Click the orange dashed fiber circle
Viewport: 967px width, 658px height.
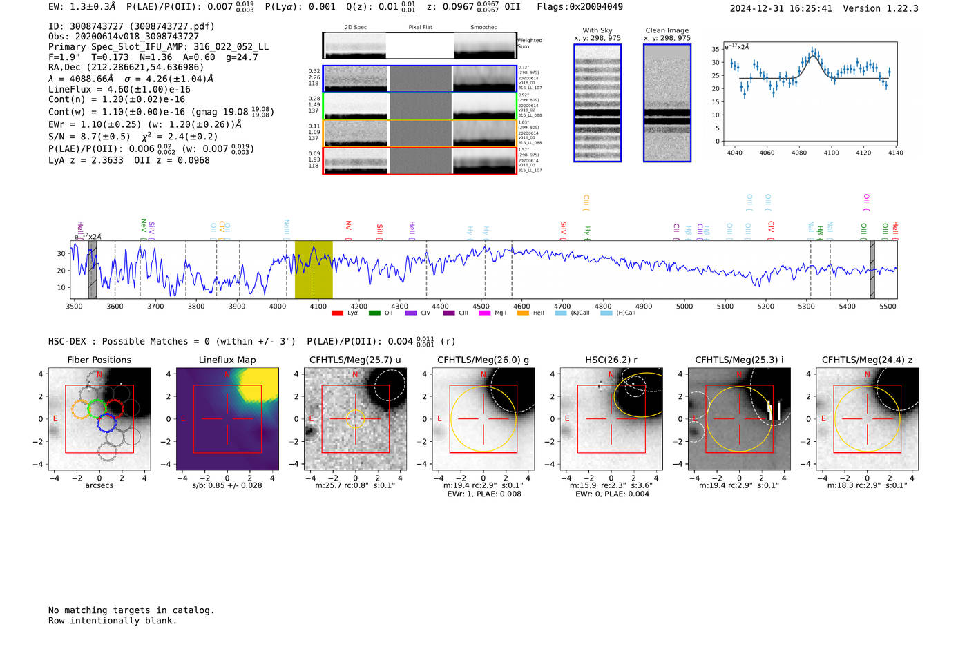81,409
